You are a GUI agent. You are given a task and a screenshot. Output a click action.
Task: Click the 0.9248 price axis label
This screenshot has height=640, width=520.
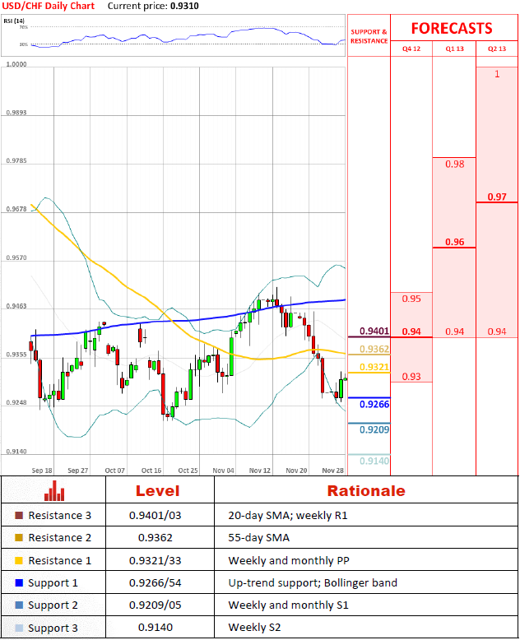pos(16,402)
